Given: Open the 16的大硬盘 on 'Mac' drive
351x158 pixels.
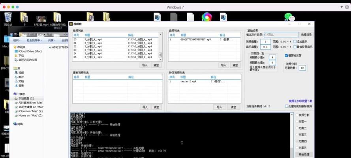Looking at the screenshot, I should (x=29, y=107).
